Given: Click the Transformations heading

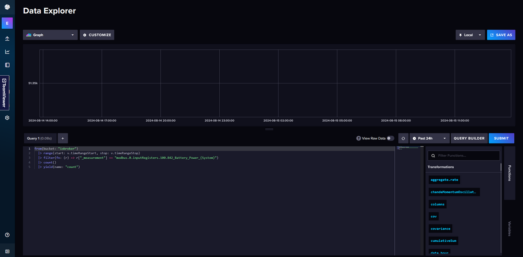Looking at the screenshot, I should 441,167.
